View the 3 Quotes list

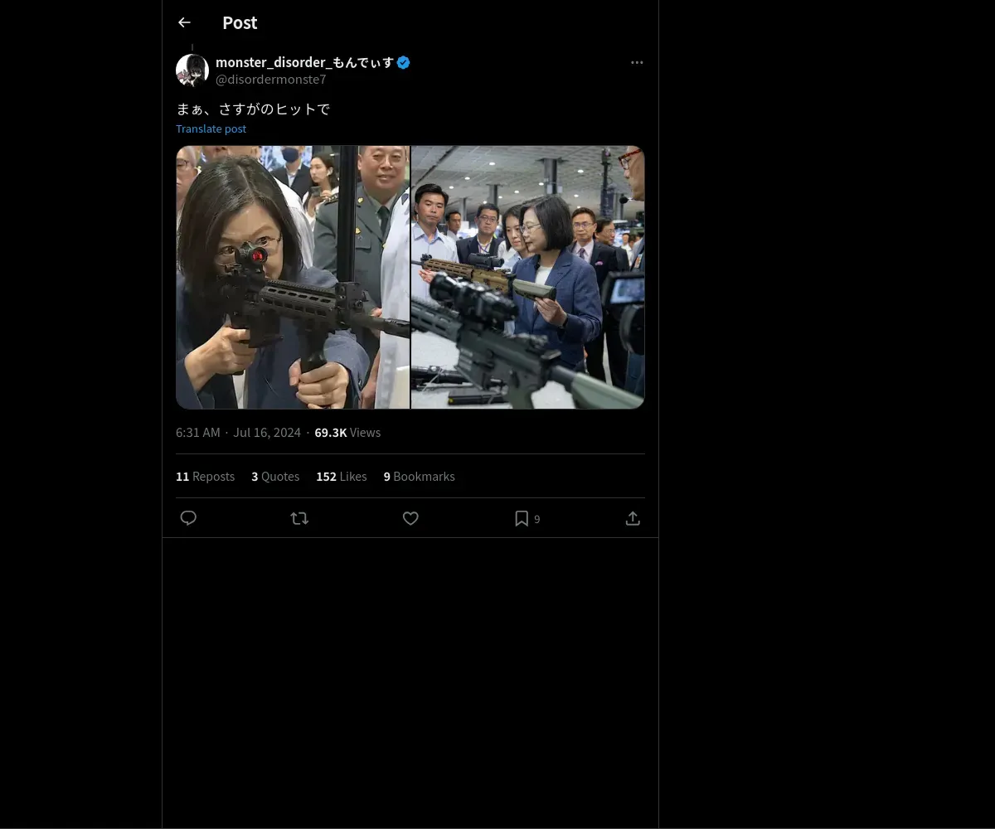pyautogui.click(x=275, y=476)
